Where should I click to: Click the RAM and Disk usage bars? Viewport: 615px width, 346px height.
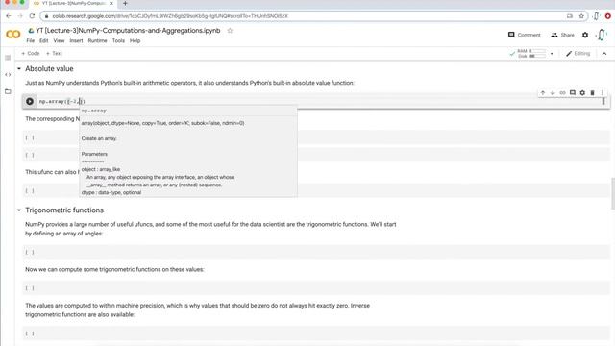click(532, 54)
